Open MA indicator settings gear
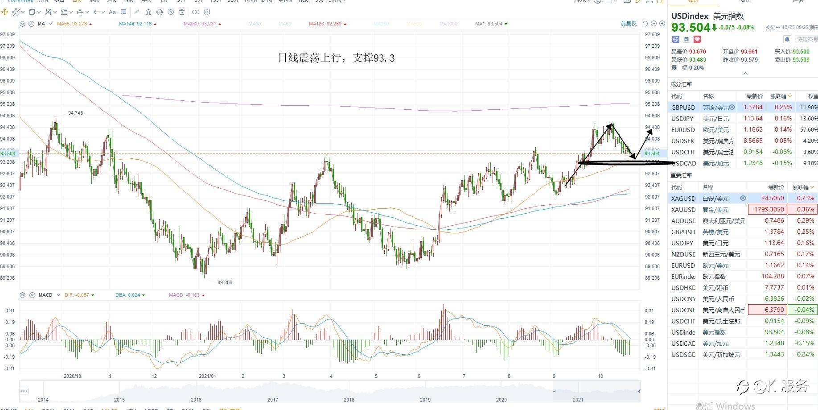The width and height of the screenshot is (818, 410). (x=22, y=24)
